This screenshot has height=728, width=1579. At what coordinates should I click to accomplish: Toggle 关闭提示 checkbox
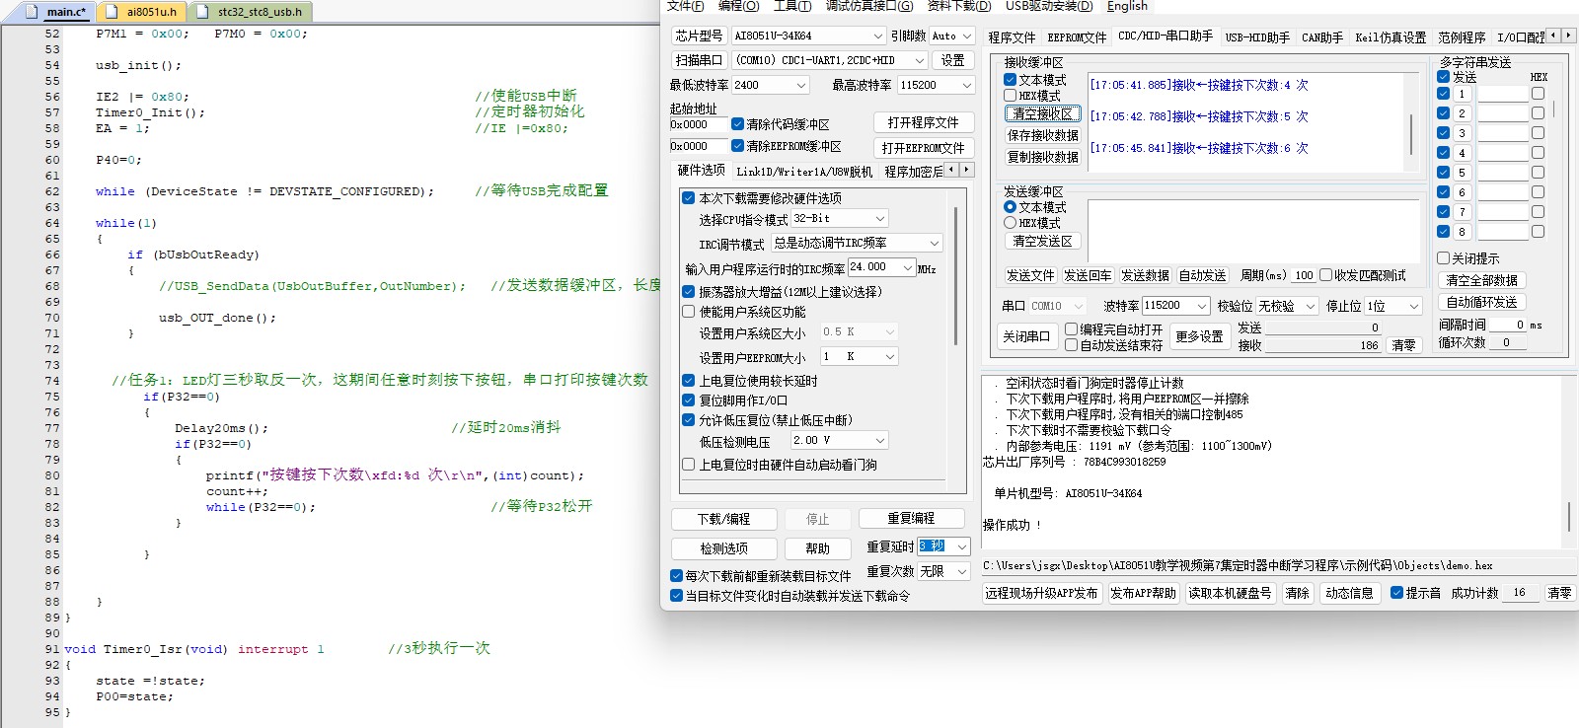[1443, 258]
